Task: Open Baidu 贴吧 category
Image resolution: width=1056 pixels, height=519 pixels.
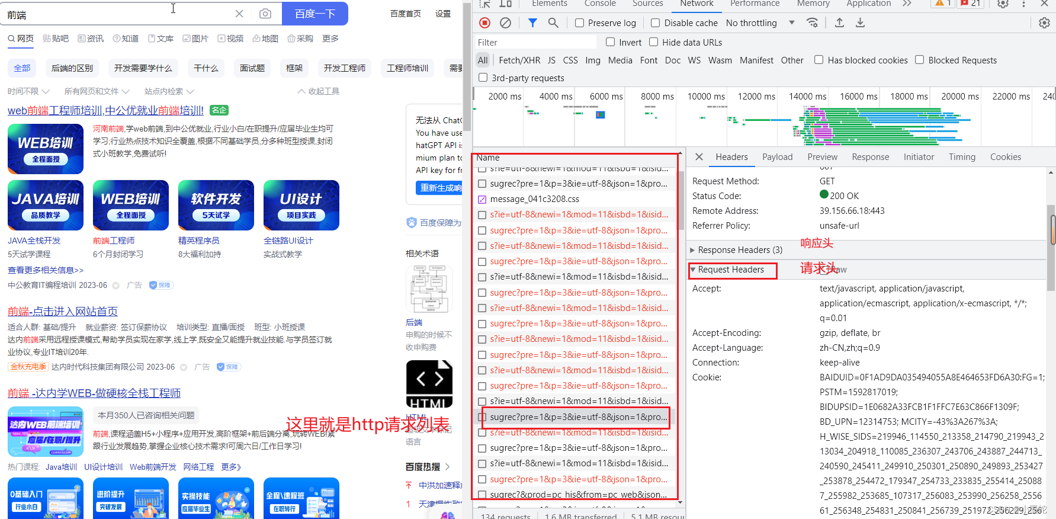Action: click(x=56, y=39)
